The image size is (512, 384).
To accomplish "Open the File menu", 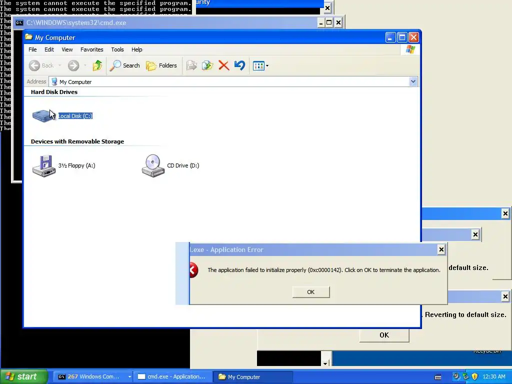I will coord(32,49).
